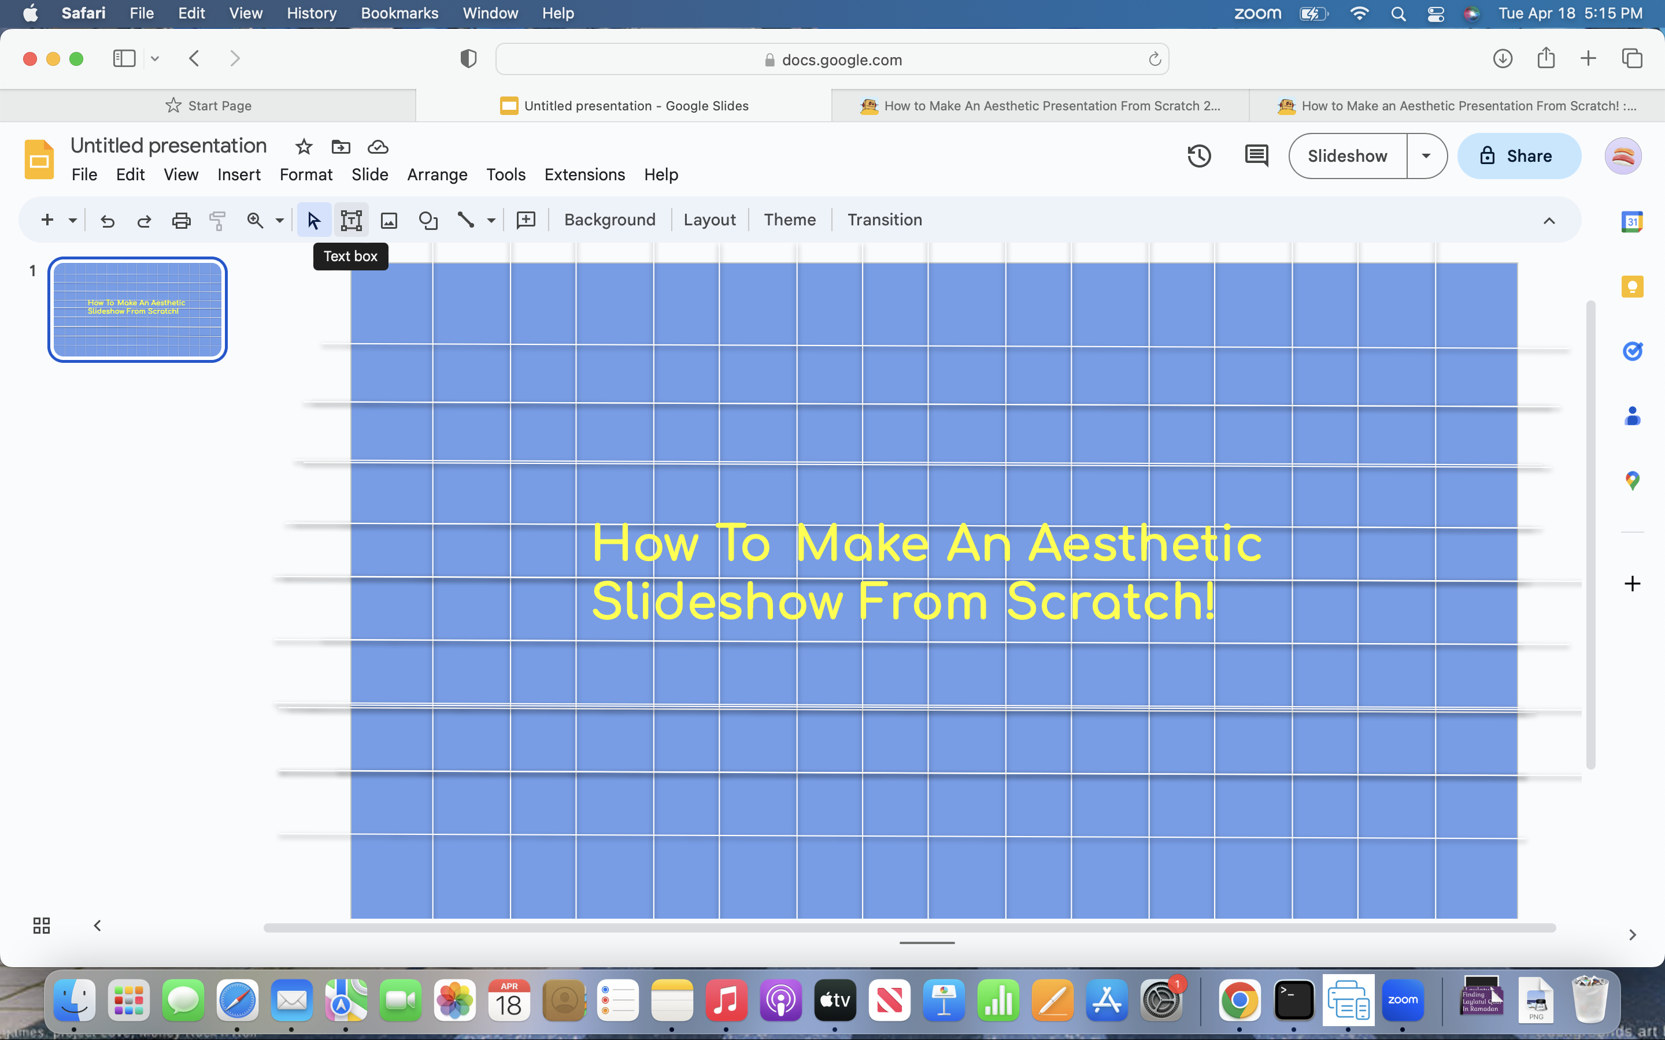The height and width of the screenshot is (1040, 1665).
Task: Click the Image insert icon
Action: 388,219
